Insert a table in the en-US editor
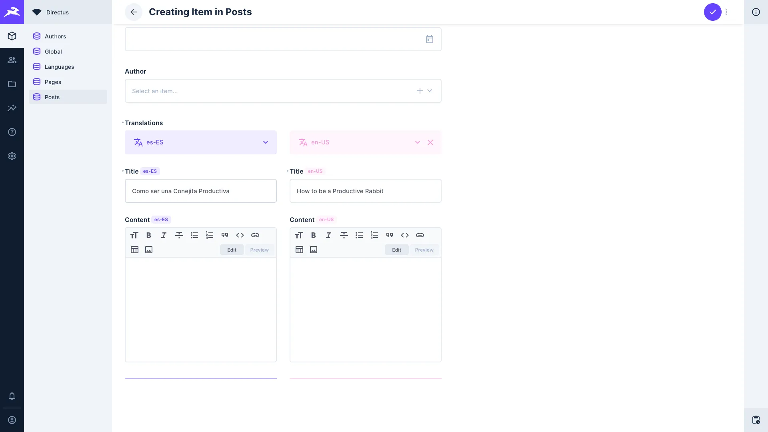The width and height of the screenshot is (768, 432). [299, 249]
